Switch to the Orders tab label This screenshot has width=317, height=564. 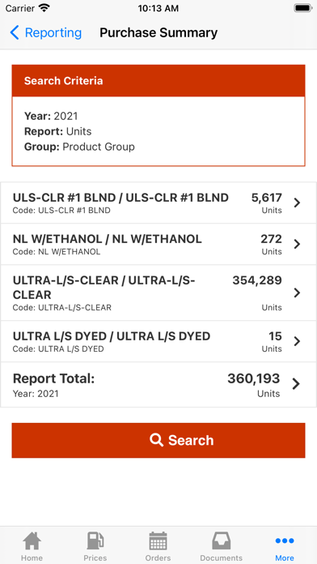(x=158, y=558)
